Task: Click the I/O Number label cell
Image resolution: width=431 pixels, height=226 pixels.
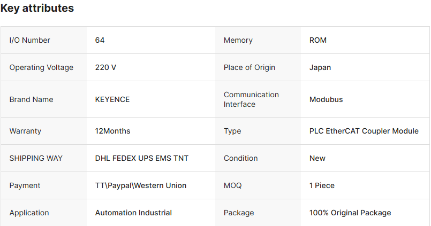Action: point(29,40)
